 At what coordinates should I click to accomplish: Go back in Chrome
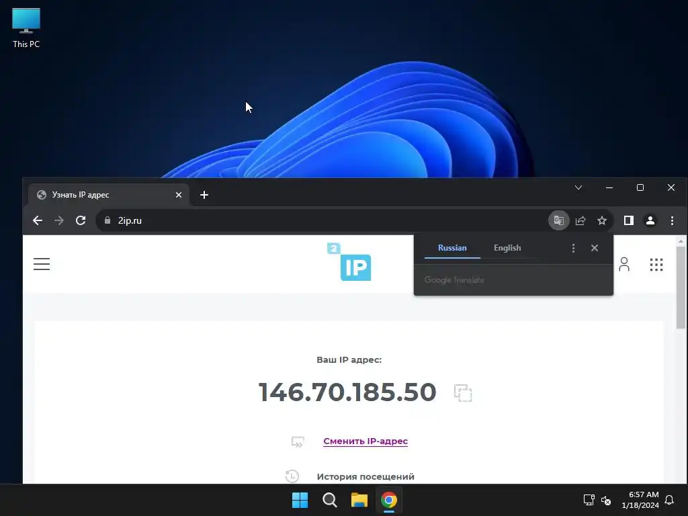click(38, 220)
